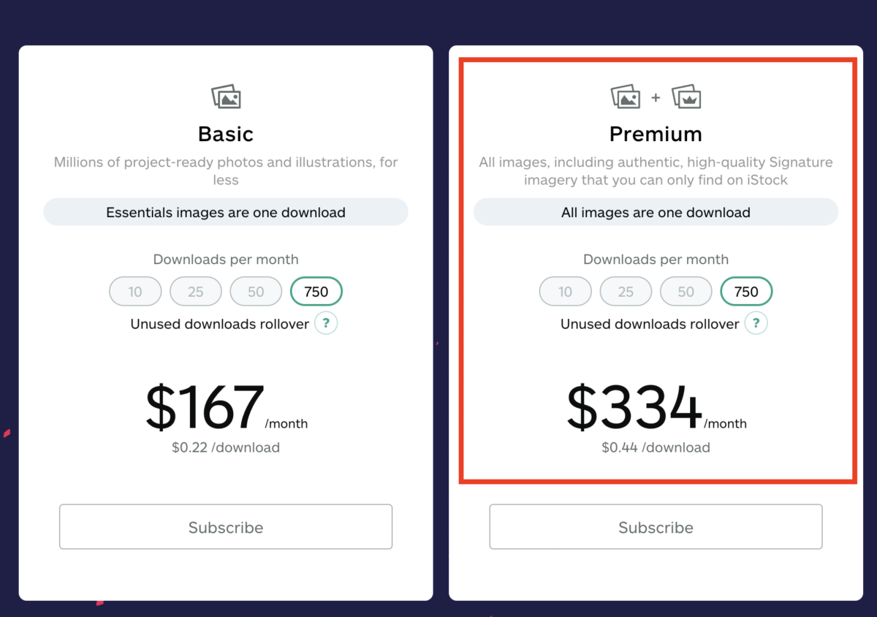Choose 50 downloads in Basic plan
877x617 pixels.
pyautogui.click(x=256, y=292)
